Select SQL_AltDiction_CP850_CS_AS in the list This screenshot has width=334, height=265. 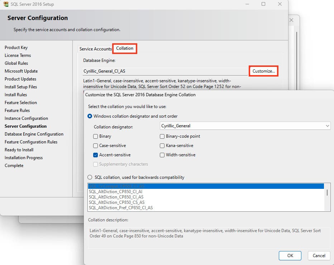[x=116, y=202]
